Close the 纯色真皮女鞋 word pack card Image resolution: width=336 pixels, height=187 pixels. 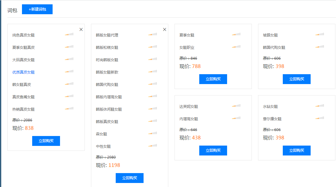(81, 29)
